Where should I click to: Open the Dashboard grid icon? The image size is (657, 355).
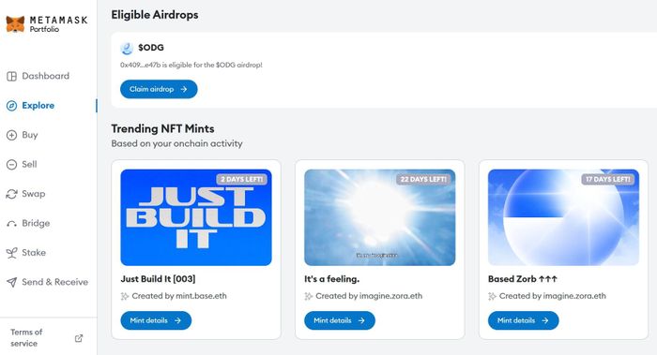point(11,76)
